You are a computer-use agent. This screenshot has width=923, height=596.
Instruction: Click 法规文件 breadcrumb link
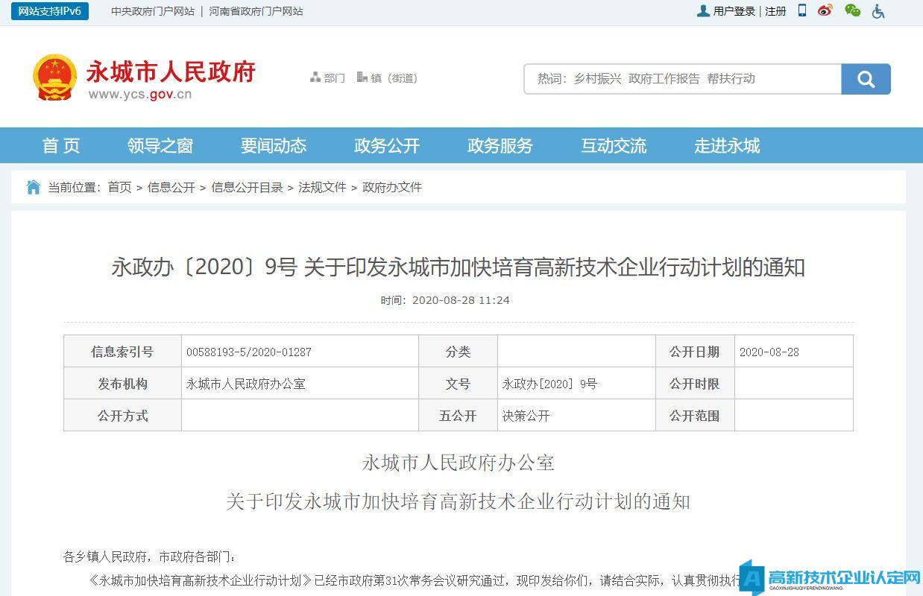322,187
